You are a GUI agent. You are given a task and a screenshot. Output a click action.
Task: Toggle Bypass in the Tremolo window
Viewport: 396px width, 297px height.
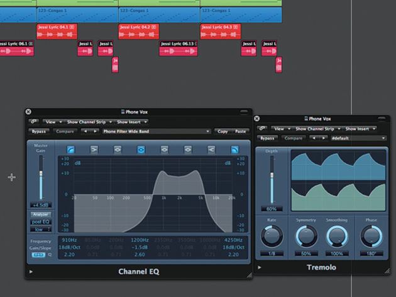pos(267,138)
